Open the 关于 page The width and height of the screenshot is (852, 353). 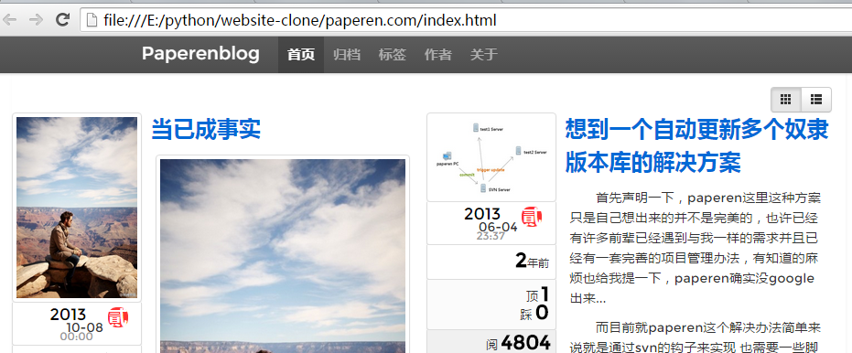tap(483, 54)
